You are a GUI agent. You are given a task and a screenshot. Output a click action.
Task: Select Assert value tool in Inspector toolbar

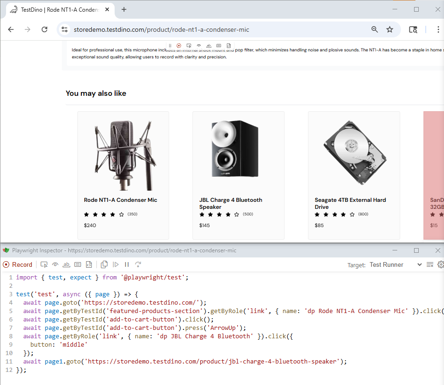[x=78, y=264]
